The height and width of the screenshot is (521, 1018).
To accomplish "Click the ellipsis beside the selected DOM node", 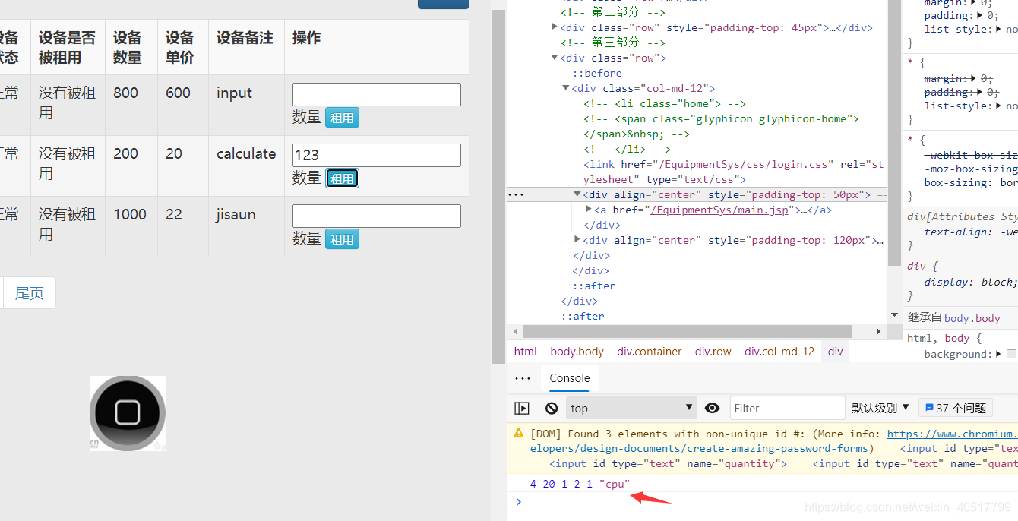I will [516, 194].
